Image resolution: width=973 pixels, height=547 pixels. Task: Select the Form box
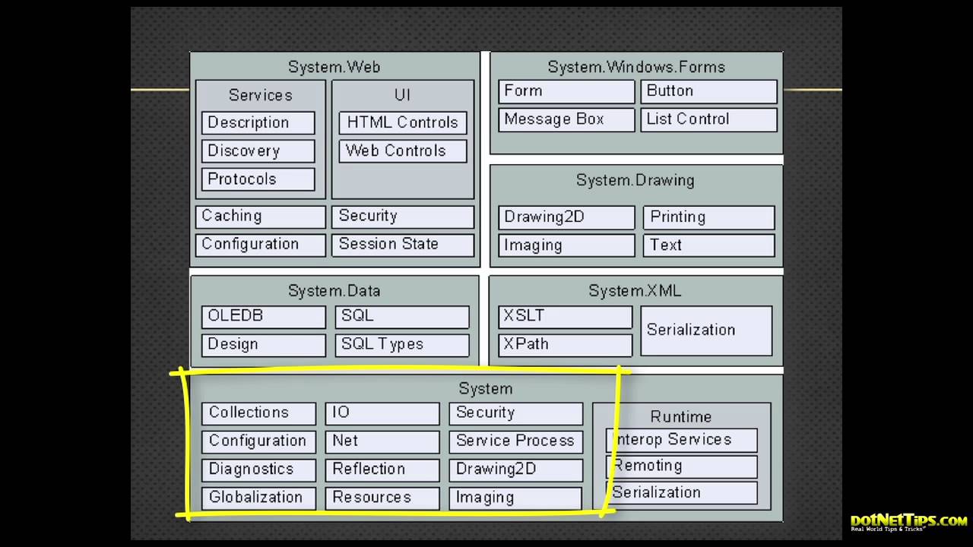pyautogui.click(x=566, y=91)
